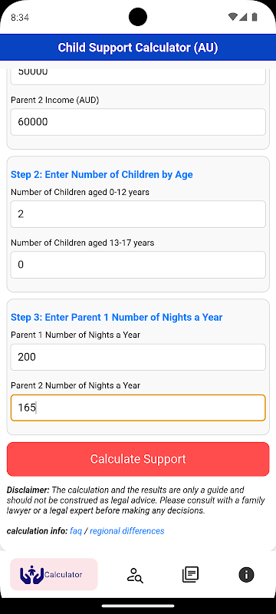Focus Parent 2 Nights field showing 165
The image size is (276, 614).
138,408
